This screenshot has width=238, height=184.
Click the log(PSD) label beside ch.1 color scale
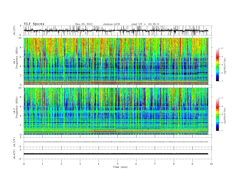(225, 66)
